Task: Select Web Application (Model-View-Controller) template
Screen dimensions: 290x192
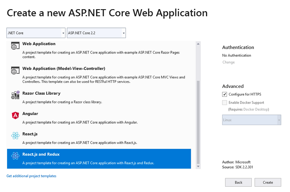Action: pyautogui.click(x=99, y=75)
